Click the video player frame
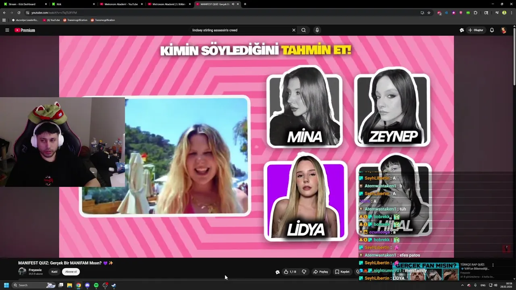This screenshot has height=290, width=516. click(x=256, y=147)
